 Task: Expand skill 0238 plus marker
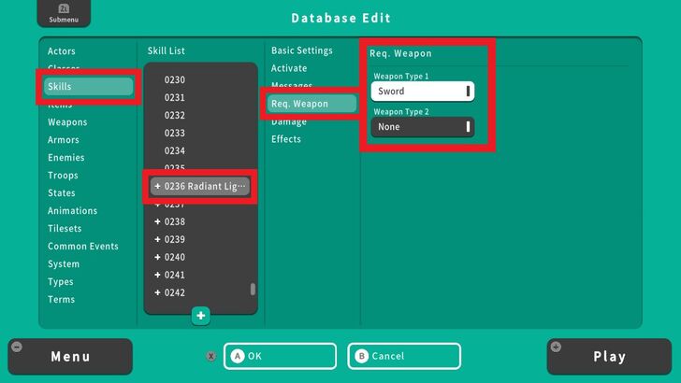tap(157, 222)
